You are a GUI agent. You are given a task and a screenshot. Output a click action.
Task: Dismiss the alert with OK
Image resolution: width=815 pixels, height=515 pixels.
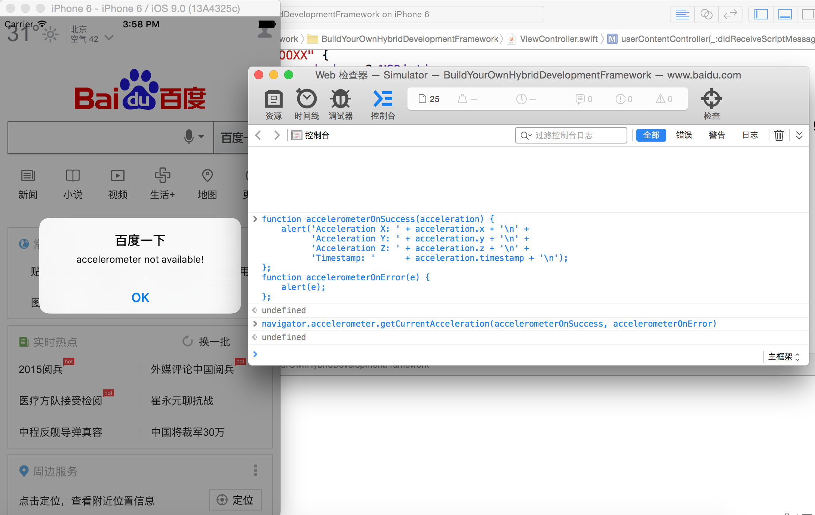coord(140,297)
